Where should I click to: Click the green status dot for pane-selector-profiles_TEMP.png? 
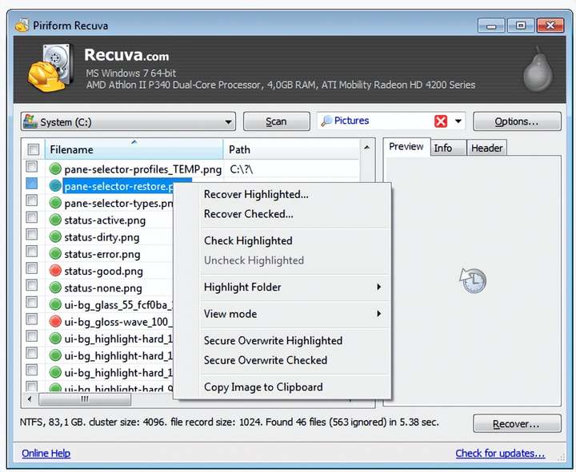click(x=55, y=169)
